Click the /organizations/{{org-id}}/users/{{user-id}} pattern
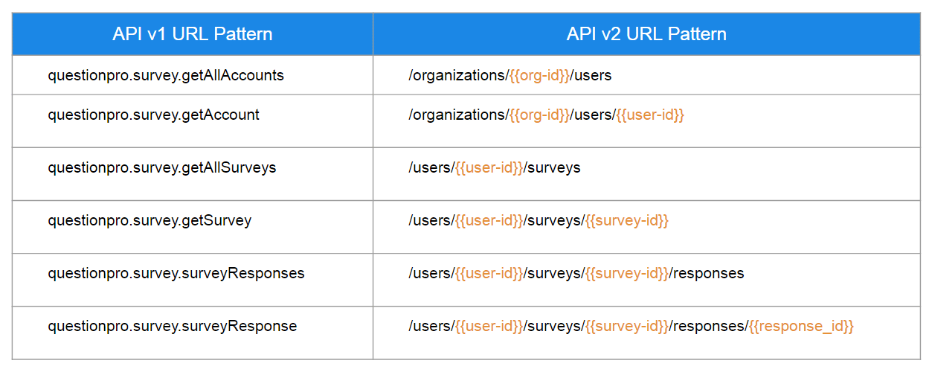The width and height of the screenshot is (932, 372). pos(546,115)
